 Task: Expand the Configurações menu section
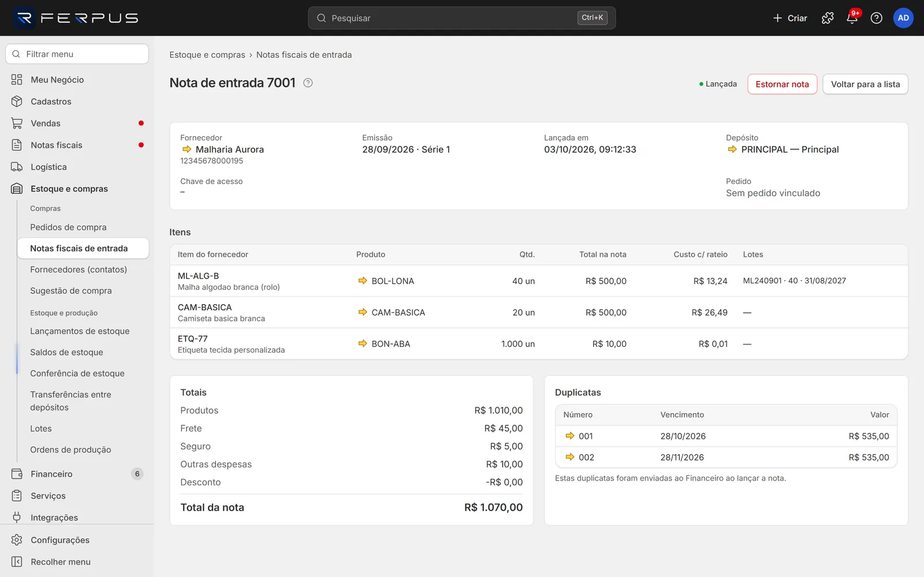point(77,540)
